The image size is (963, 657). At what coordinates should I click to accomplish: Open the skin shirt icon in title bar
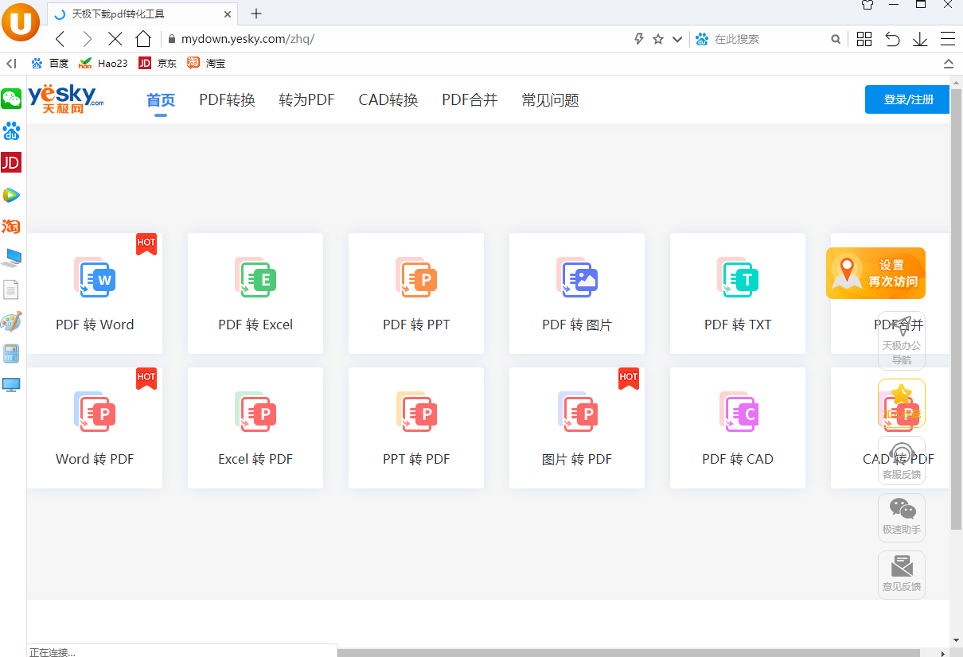pyautogui.click(x=867, y=5)
